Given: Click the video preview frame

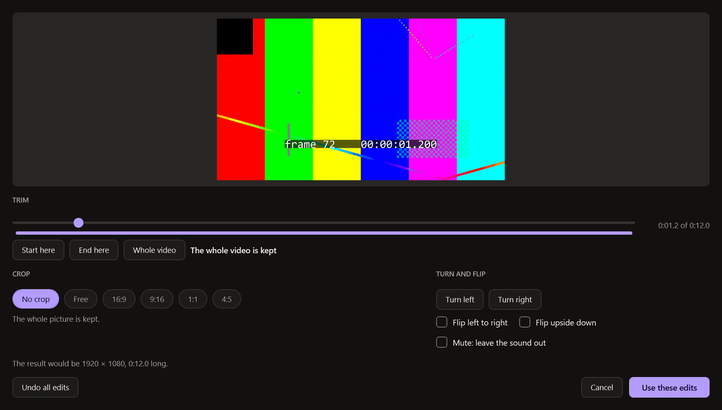Looking at the screenshot, I should click(x=361, y=99).
